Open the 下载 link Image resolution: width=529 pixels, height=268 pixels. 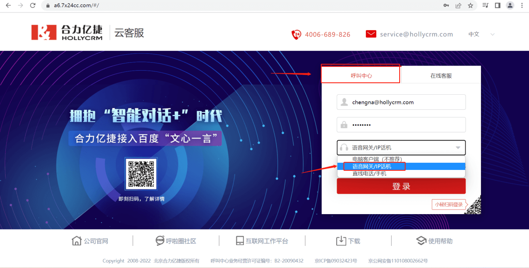point(354,241)
